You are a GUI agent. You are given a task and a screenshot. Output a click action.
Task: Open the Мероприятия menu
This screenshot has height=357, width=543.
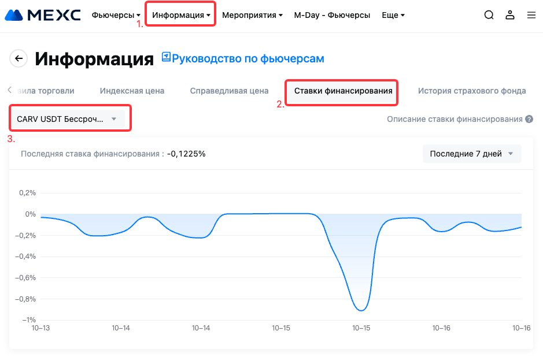tap(252, 16)
